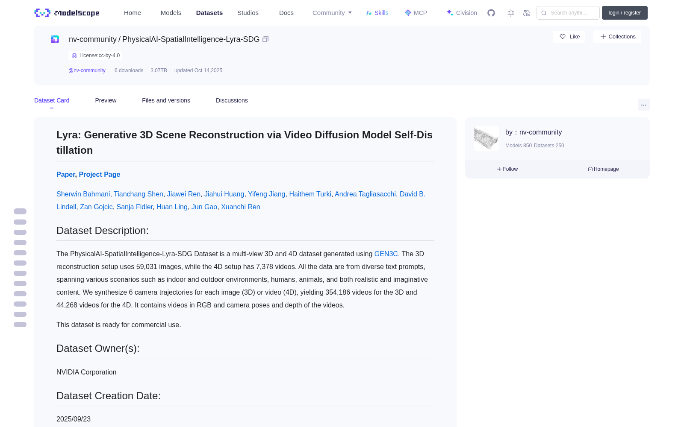
Task: Open the Skills page
Action: pos(377,13)
